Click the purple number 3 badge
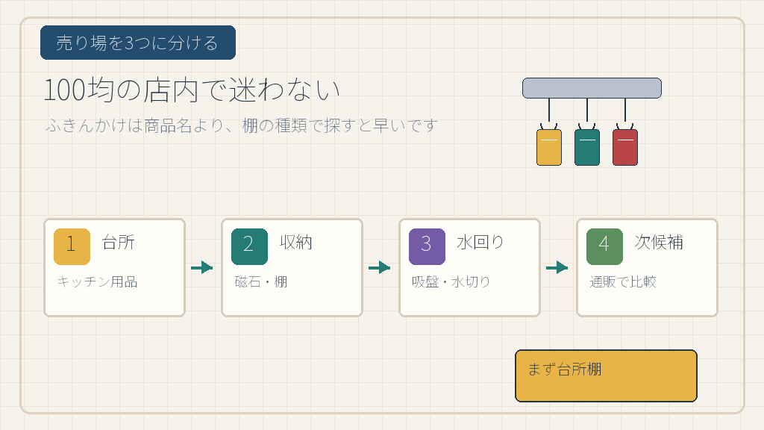This screenshot has width=764, height=430. tap(427, 246)
